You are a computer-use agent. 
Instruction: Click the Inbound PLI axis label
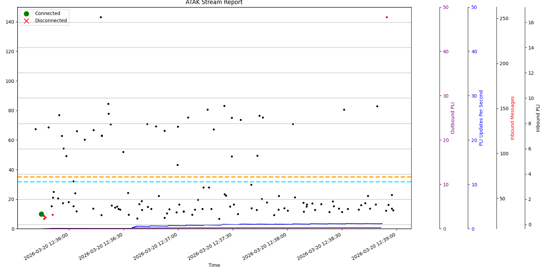538,118
